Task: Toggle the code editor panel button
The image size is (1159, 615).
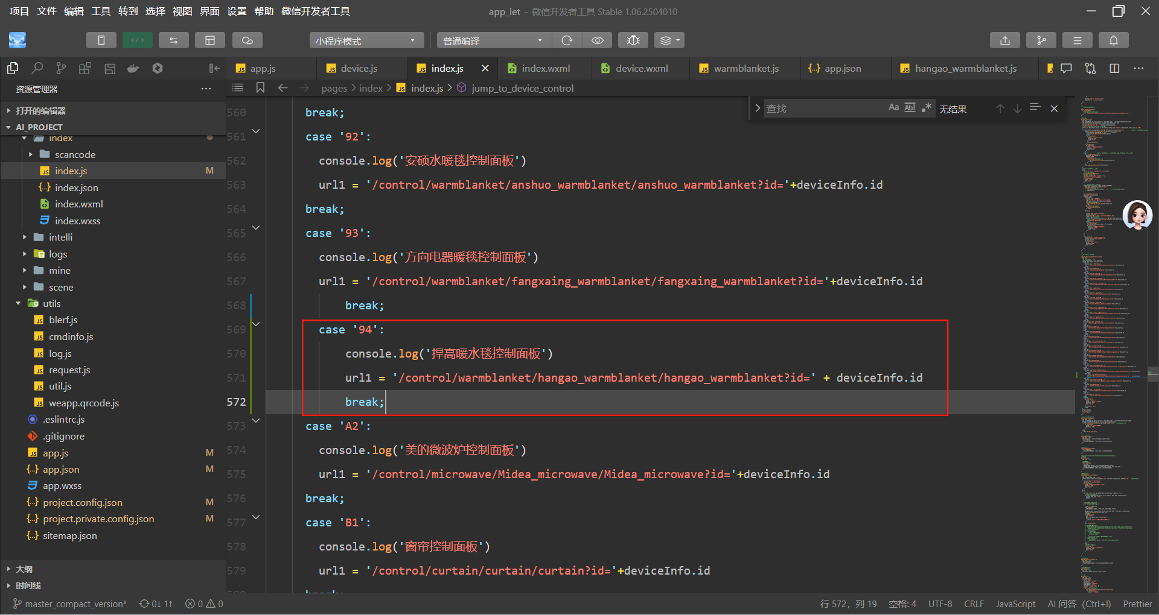Action: [137, 40]
